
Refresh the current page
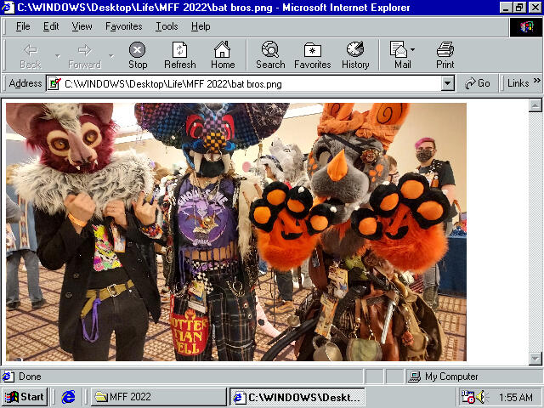179,55
